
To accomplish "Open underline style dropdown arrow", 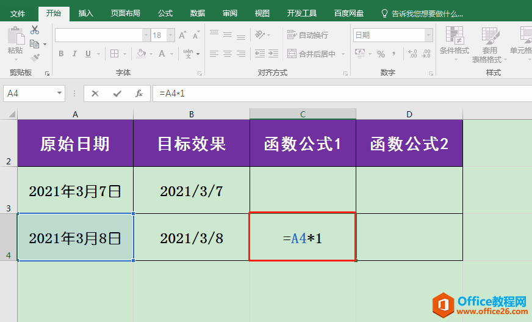I will pyautogui.click(x=98, y=54).
